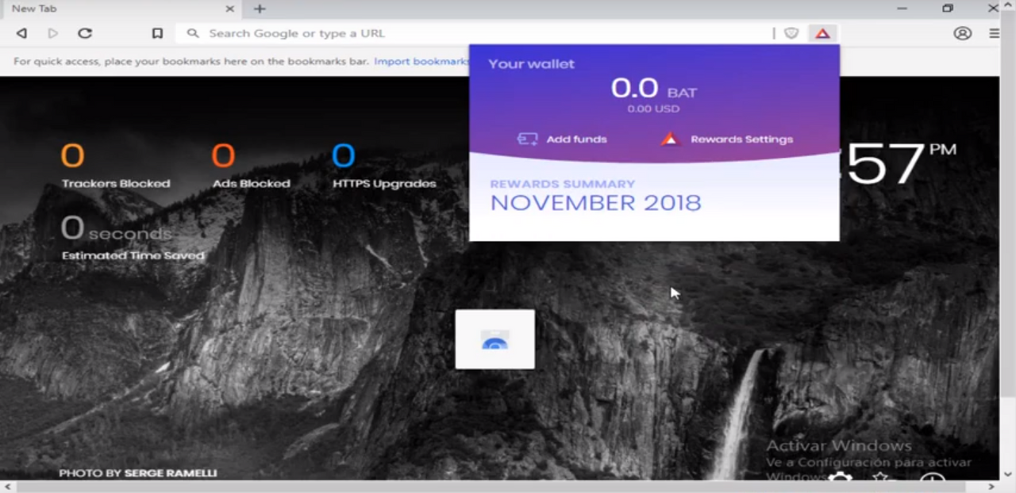Image resolution: width=1016 pixels, height=493 pixels.
Task: Minimize the browser window
Action: (x=902, y=9)
